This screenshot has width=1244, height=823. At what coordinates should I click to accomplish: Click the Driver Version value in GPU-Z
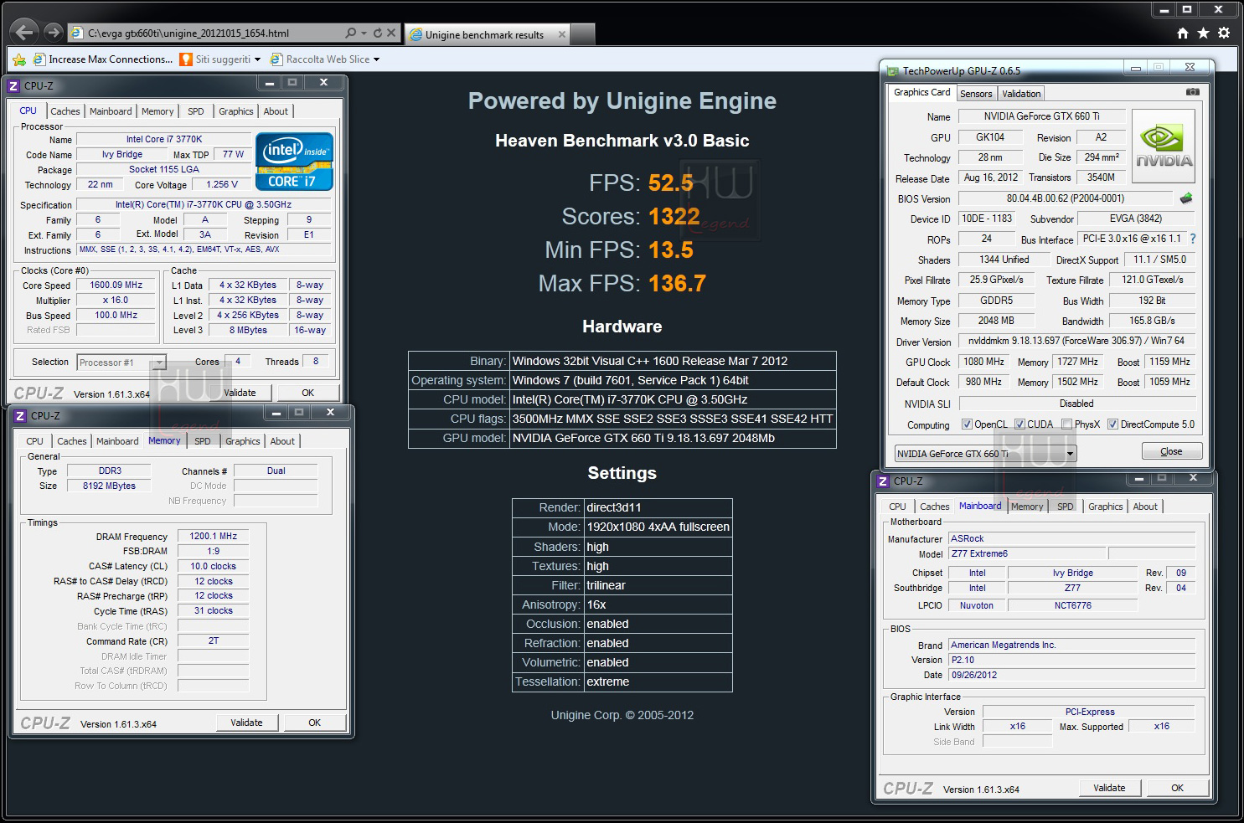1076,341
